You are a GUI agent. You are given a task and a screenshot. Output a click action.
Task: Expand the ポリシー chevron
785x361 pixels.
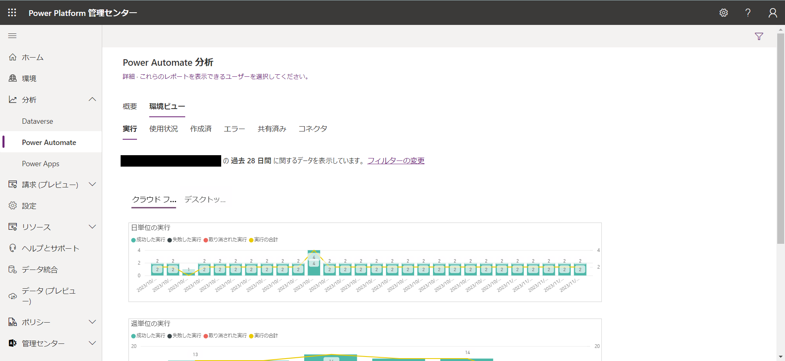click(92, 322)
